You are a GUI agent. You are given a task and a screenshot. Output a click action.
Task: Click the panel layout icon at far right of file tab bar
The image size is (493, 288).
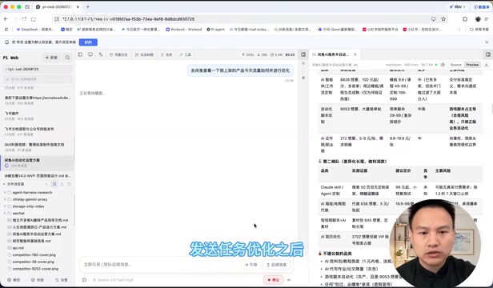pyautogui.click(x=488, y=54)
